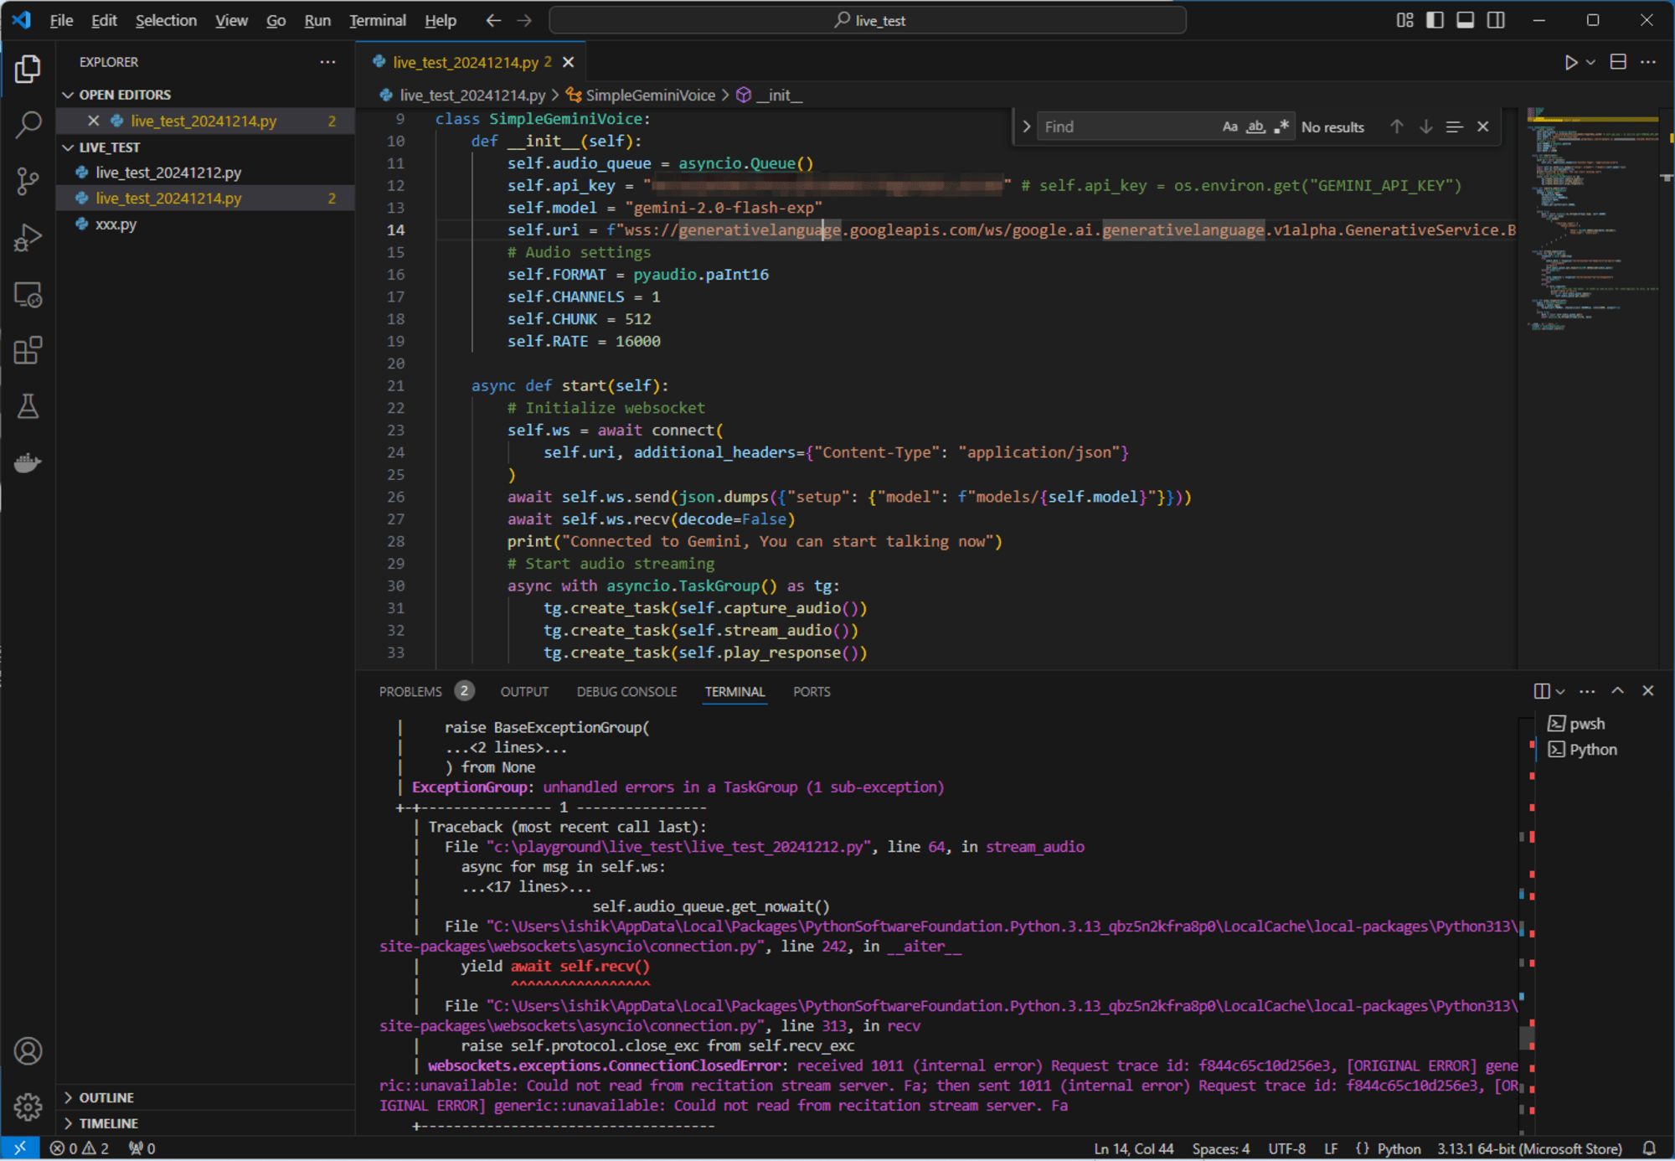Split the terminal
The height and width of the screenshot is (1161, 1675).
(x=1541, y=691)
